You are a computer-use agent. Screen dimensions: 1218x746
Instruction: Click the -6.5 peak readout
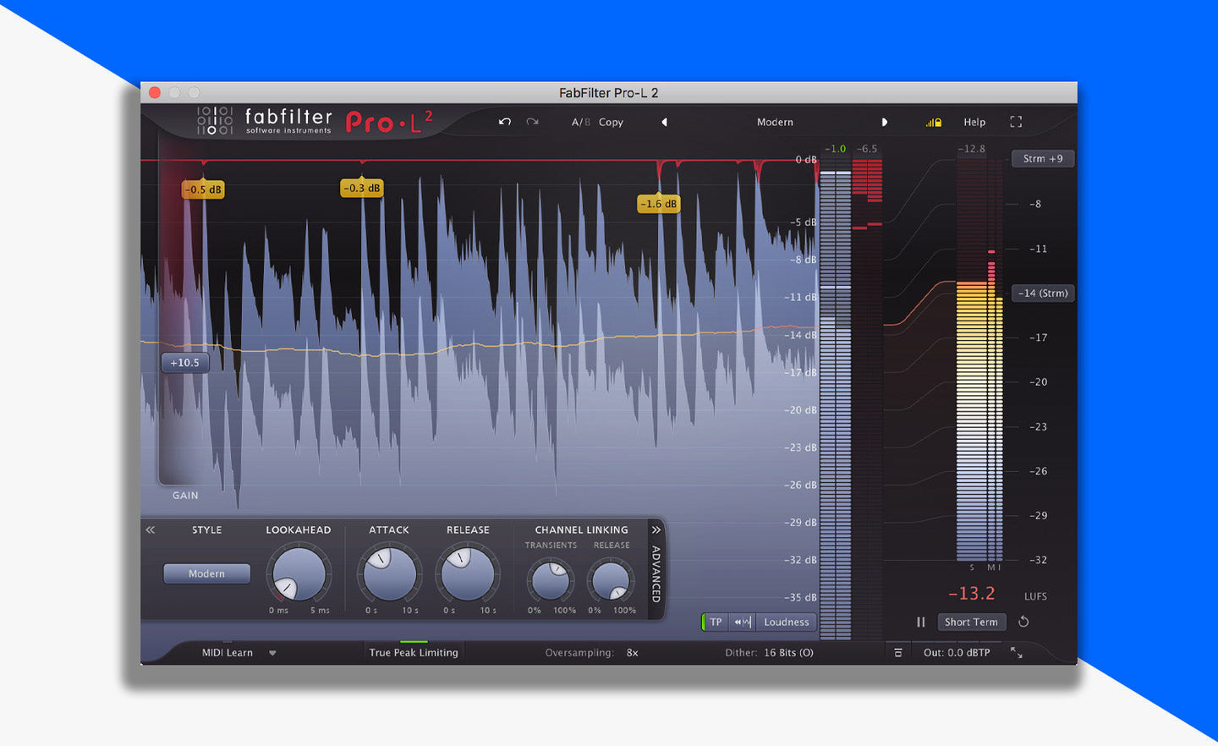(867, 149)
